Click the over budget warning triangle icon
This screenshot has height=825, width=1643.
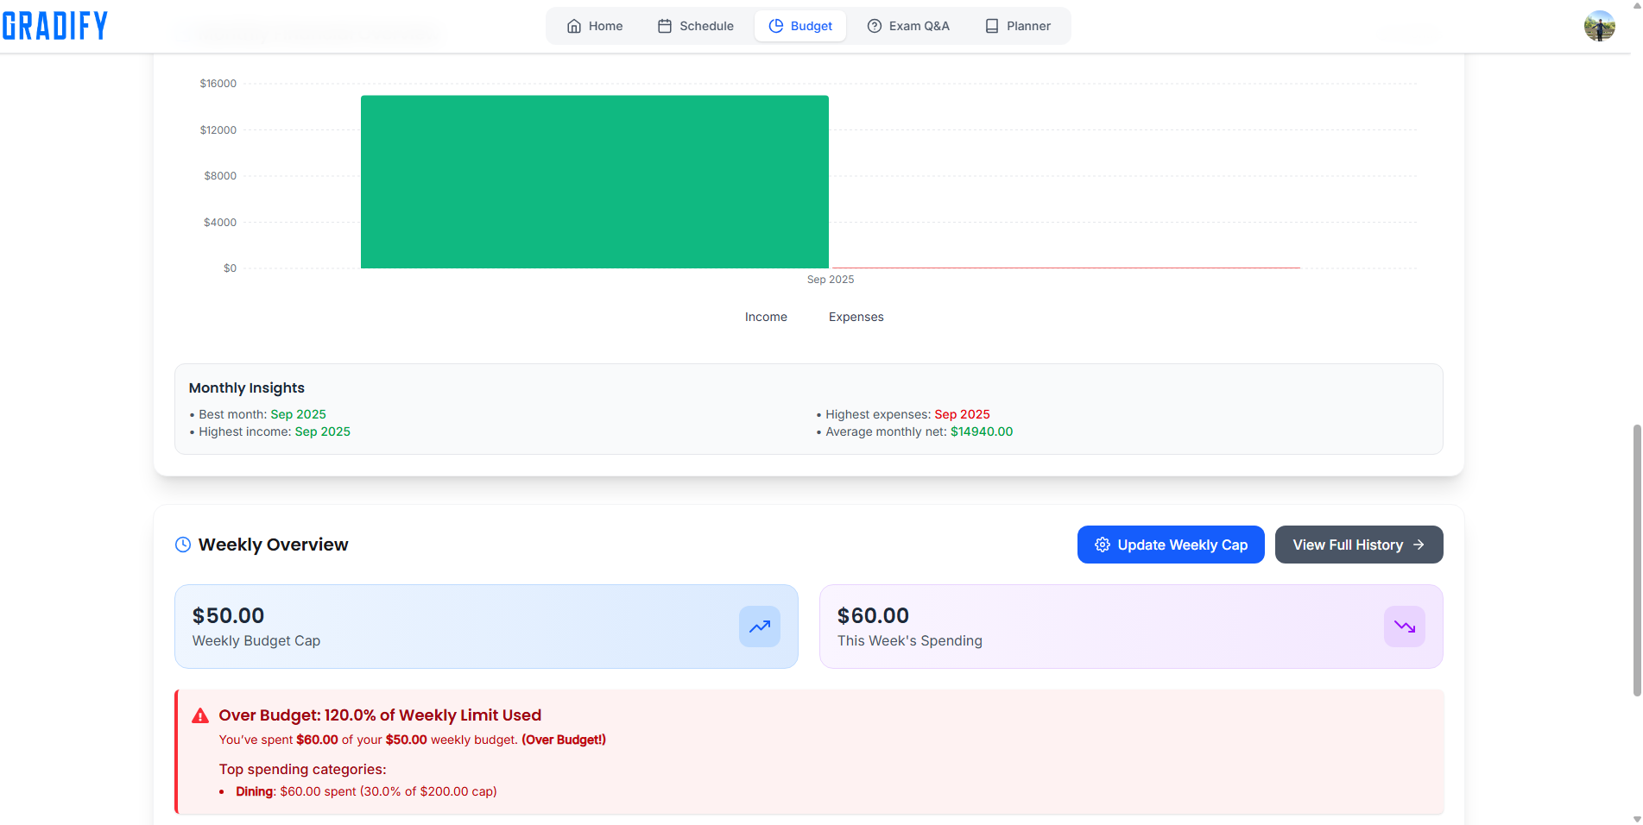(x=200, y=715)
